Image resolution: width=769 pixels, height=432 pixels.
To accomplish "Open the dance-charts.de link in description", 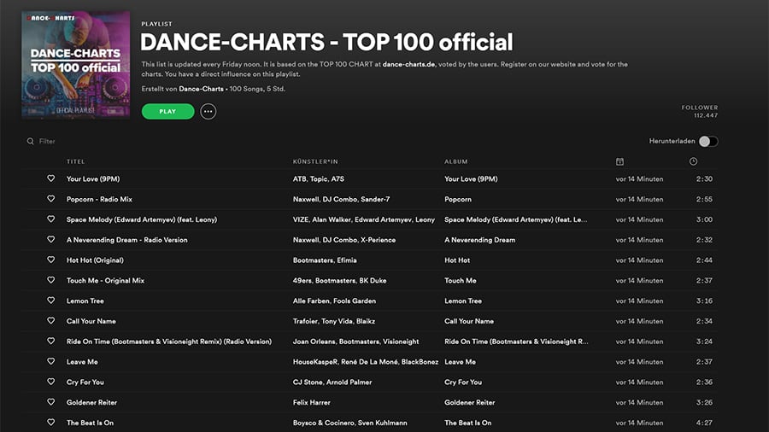I will [x=408, y=64].
